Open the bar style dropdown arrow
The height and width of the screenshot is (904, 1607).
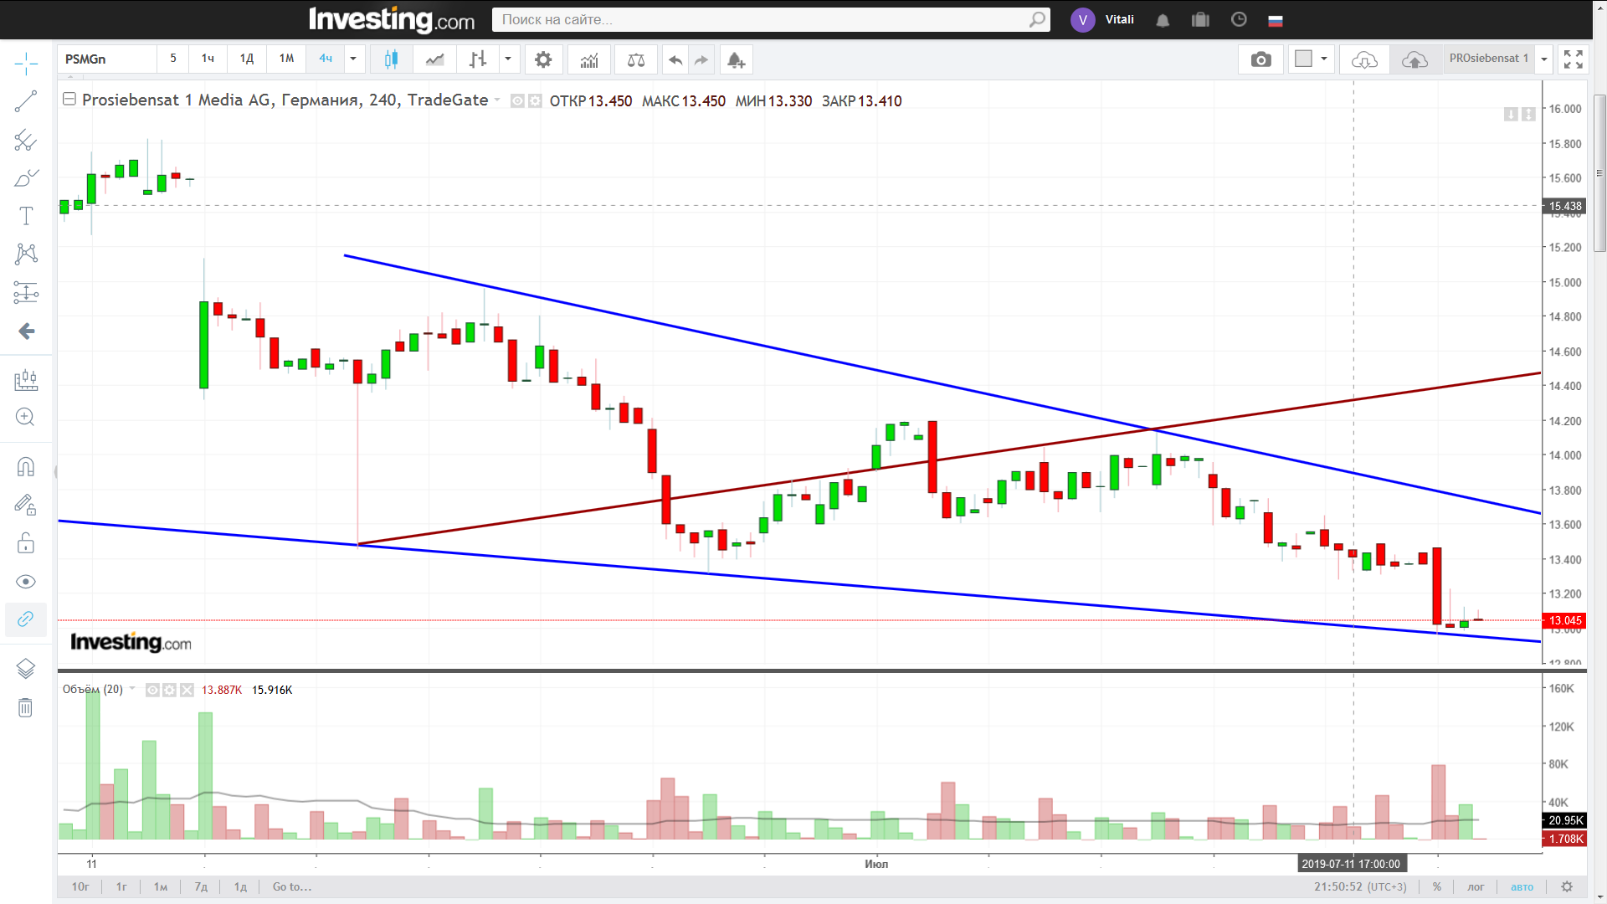point(508,59)
